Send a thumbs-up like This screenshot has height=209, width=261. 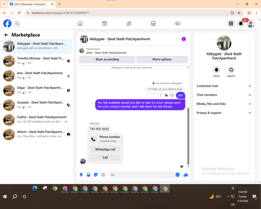tap(186, 175)
